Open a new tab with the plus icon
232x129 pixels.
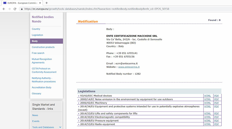47,3
